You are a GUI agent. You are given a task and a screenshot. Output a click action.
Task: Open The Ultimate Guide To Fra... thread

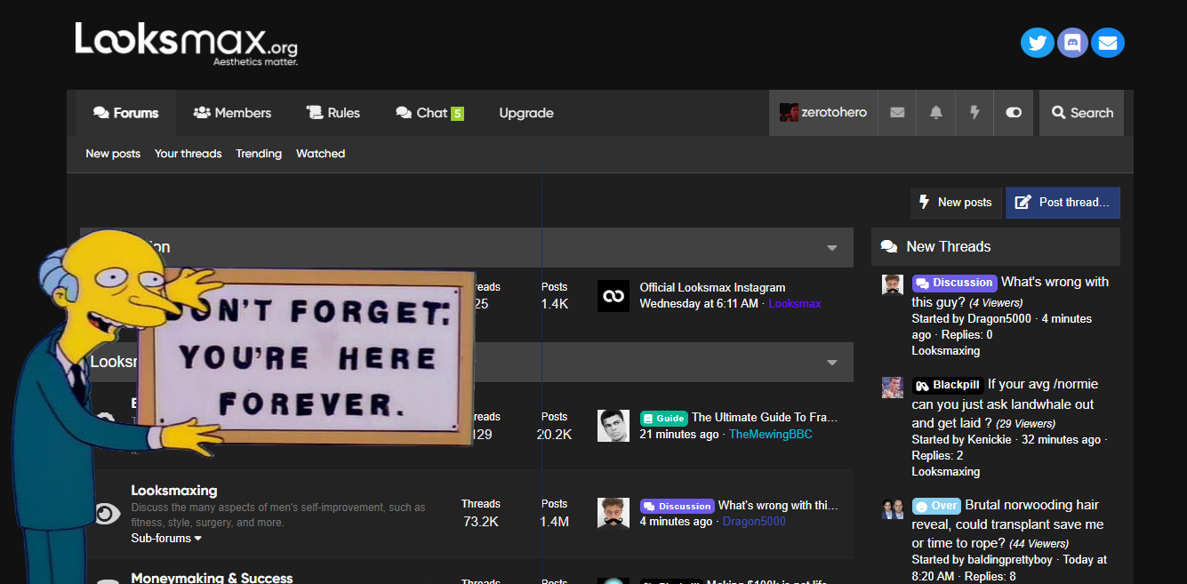(x=765, y=417)
